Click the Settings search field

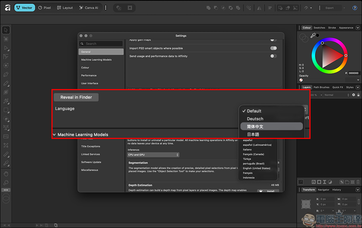coord(101,43)
